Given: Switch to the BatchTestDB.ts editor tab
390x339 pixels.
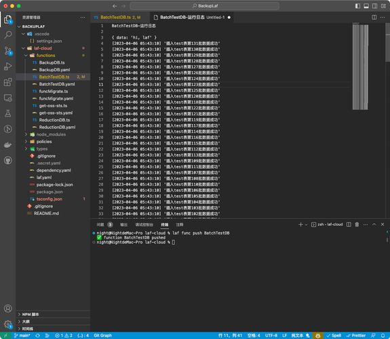Looking at the screenshot, I should click(x=117, y=17).
